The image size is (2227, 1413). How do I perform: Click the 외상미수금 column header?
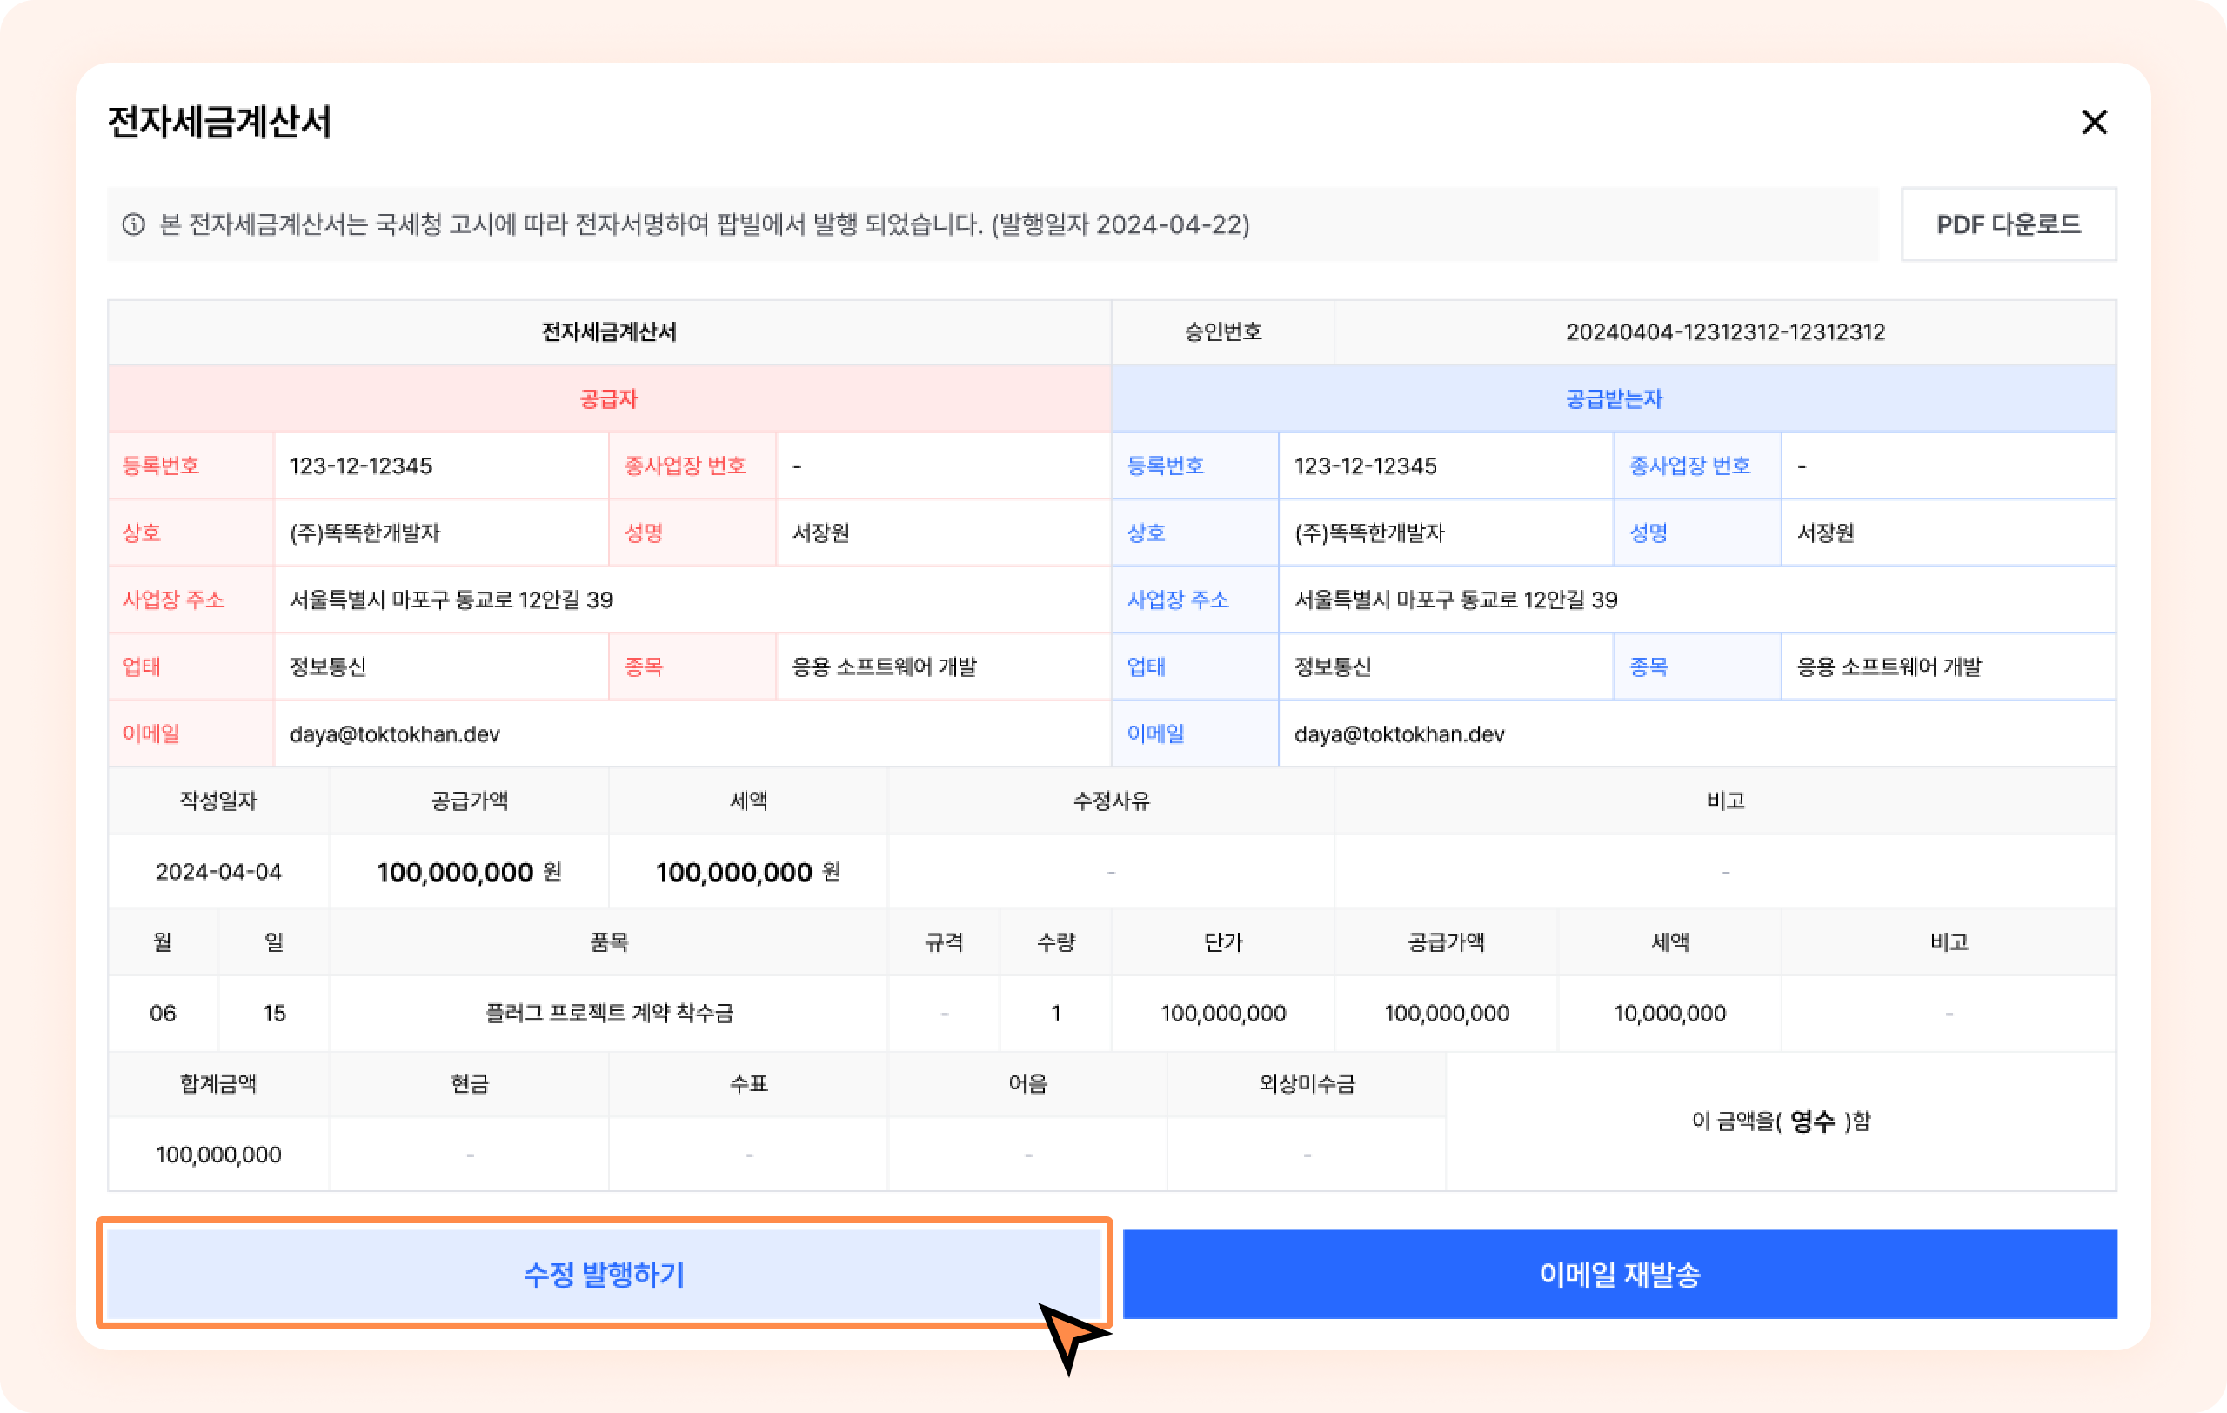tap(1306, 1084)
